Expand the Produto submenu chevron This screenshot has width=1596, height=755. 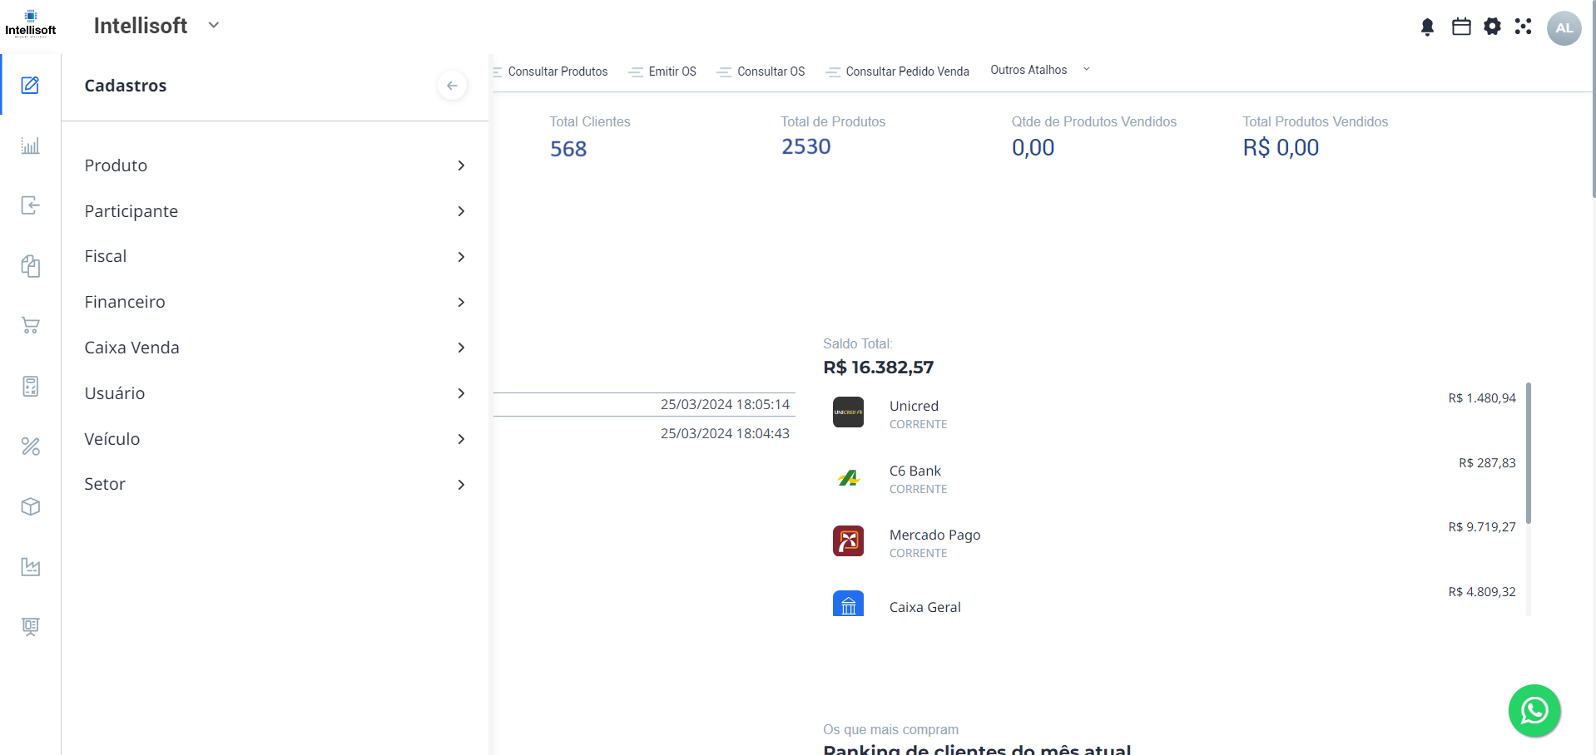point(461,165)
